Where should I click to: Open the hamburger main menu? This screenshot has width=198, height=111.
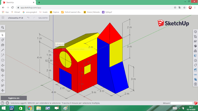[x=3, y=18]
